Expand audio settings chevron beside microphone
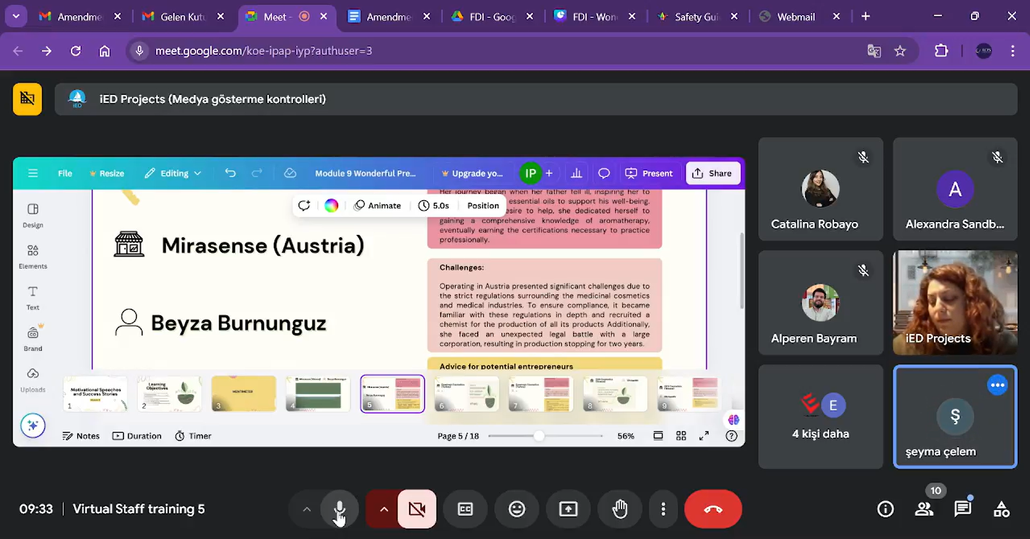The image size is (1030, 539). [x=306, y=509]
